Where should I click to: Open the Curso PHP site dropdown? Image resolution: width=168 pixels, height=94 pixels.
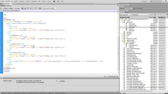pos(126,15)
